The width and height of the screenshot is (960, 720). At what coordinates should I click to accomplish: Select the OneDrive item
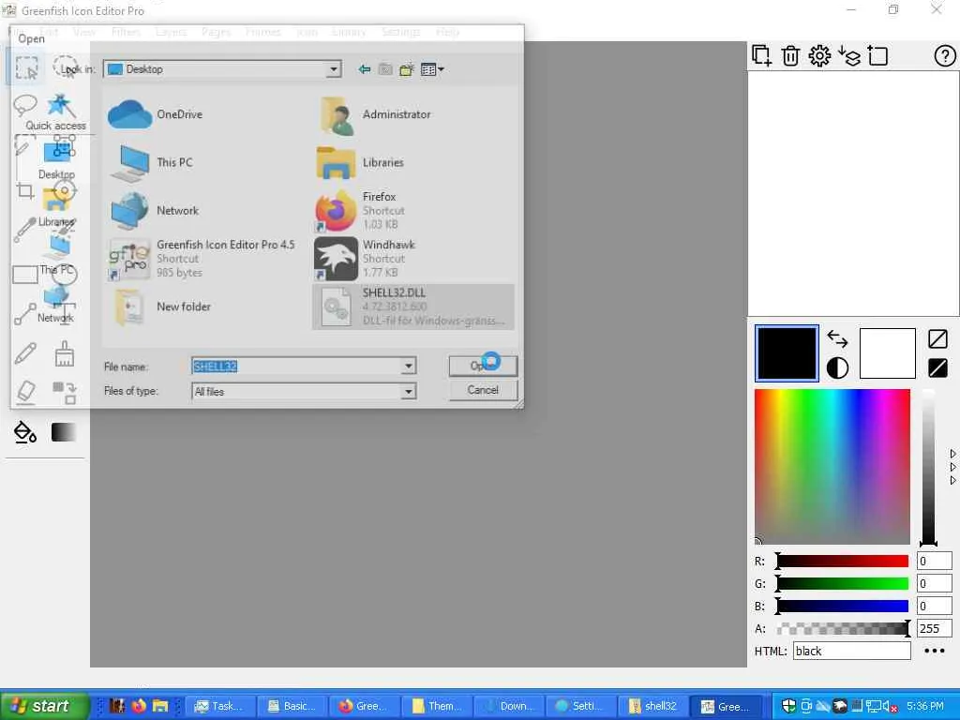pyautogui.click(x=156, y=114)
